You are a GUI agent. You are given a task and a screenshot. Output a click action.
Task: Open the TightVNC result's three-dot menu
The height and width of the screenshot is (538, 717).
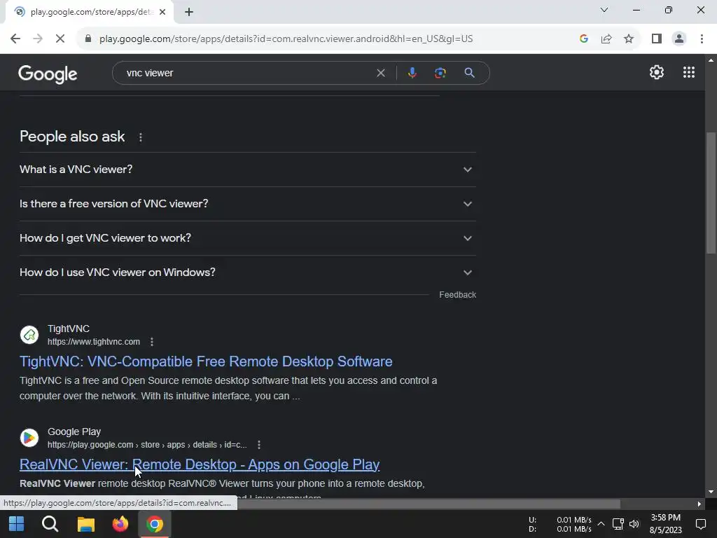point(152,342)
